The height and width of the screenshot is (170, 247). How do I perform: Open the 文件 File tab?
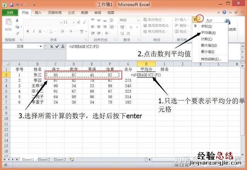10,13
